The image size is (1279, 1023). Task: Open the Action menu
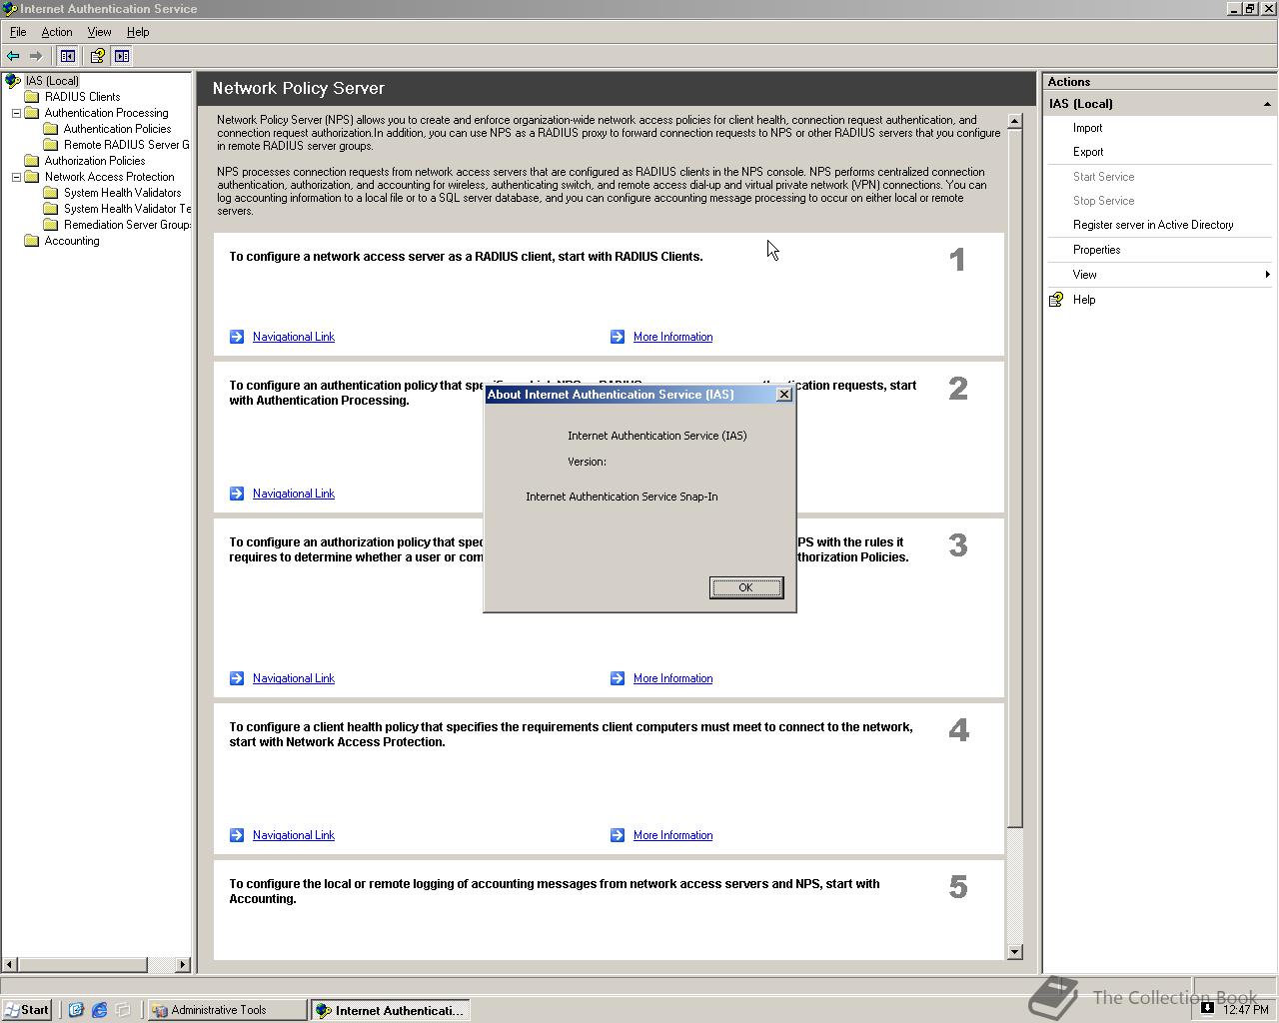click(57, 32)
